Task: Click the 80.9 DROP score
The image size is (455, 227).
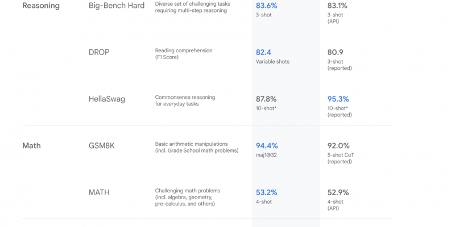Action: click(x=335, y=52)
